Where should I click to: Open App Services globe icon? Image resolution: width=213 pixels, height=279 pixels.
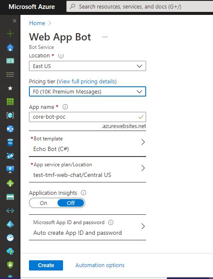pyautogui.click(x=10, y=129)
